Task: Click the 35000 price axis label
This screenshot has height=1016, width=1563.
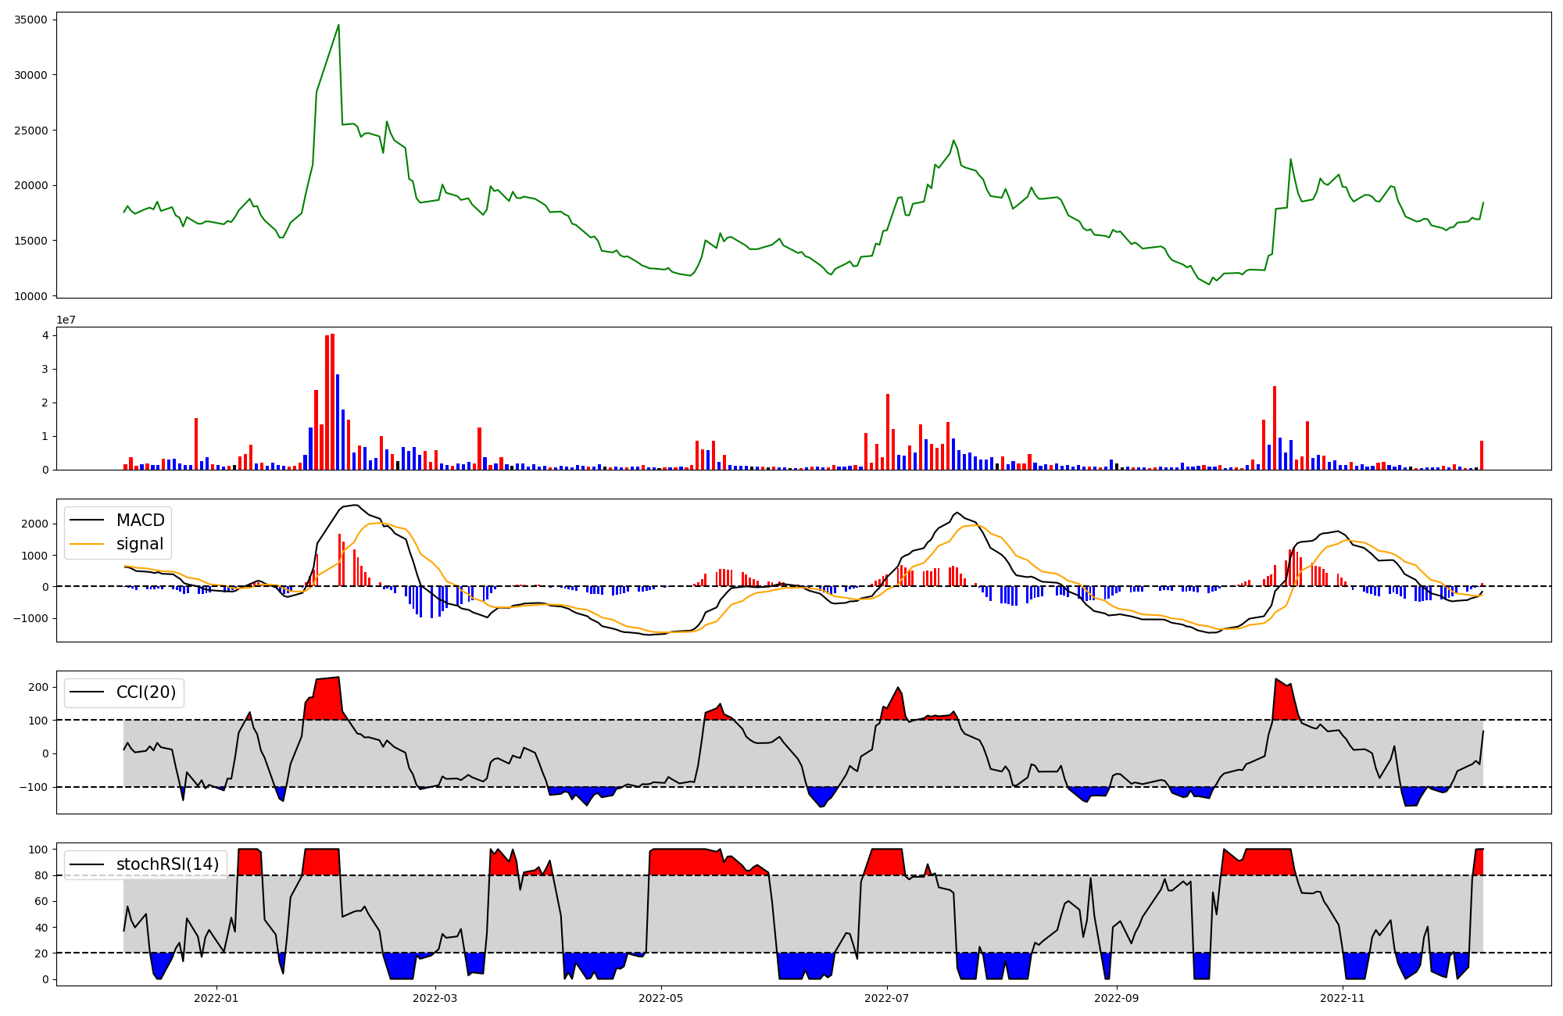Action: (x=30, y=20)
